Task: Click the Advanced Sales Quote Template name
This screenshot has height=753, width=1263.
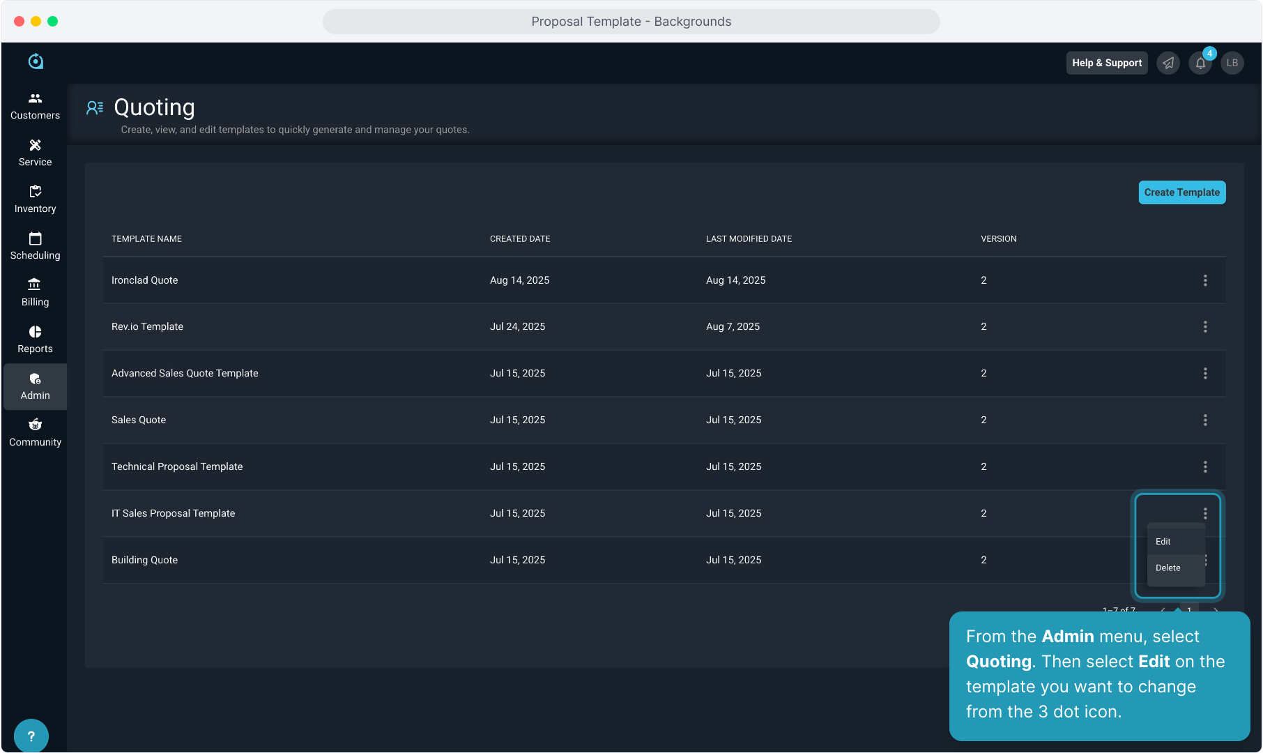Action: click(185, 374)
